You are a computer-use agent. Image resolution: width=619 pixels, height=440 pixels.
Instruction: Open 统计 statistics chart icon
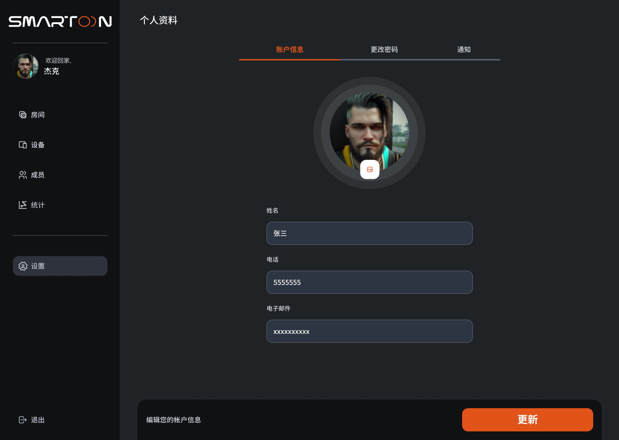(x=23, y=205)
